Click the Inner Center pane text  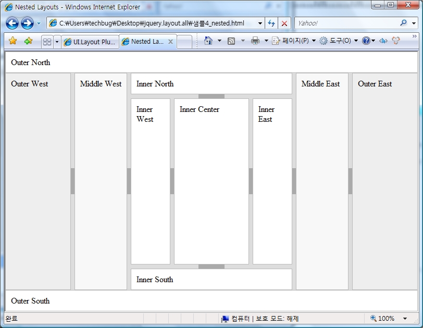click(200, 109)
